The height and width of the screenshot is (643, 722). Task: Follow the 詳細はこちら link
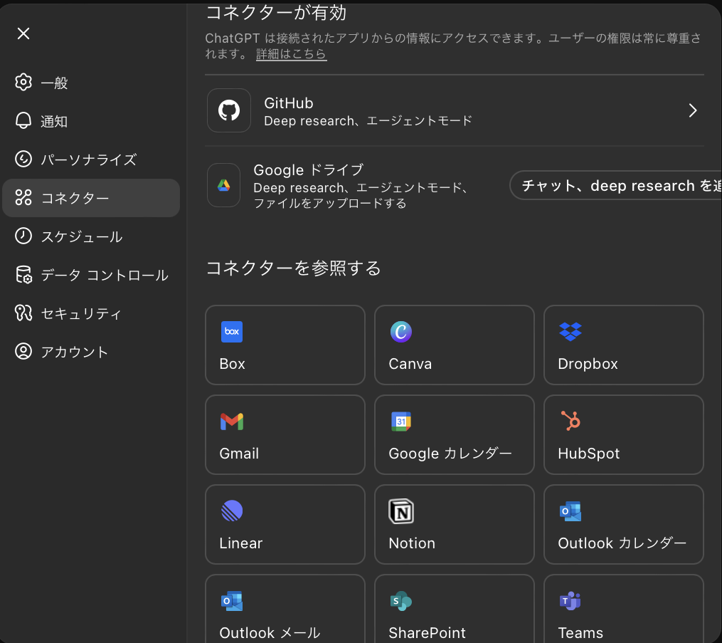coord(291,54)
